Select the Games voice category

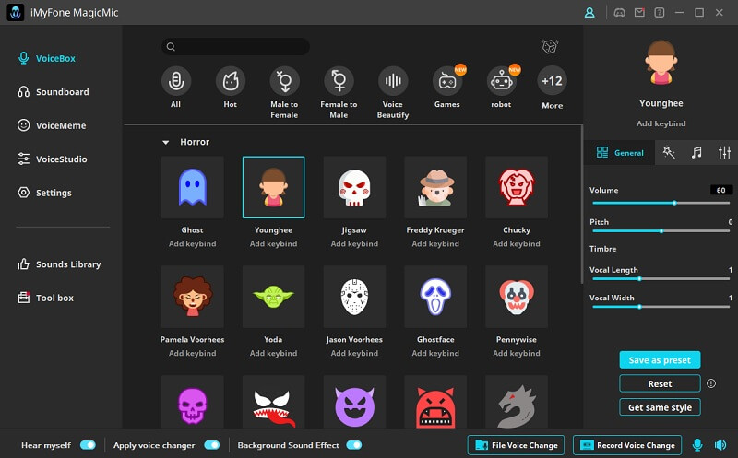(447, 81)
